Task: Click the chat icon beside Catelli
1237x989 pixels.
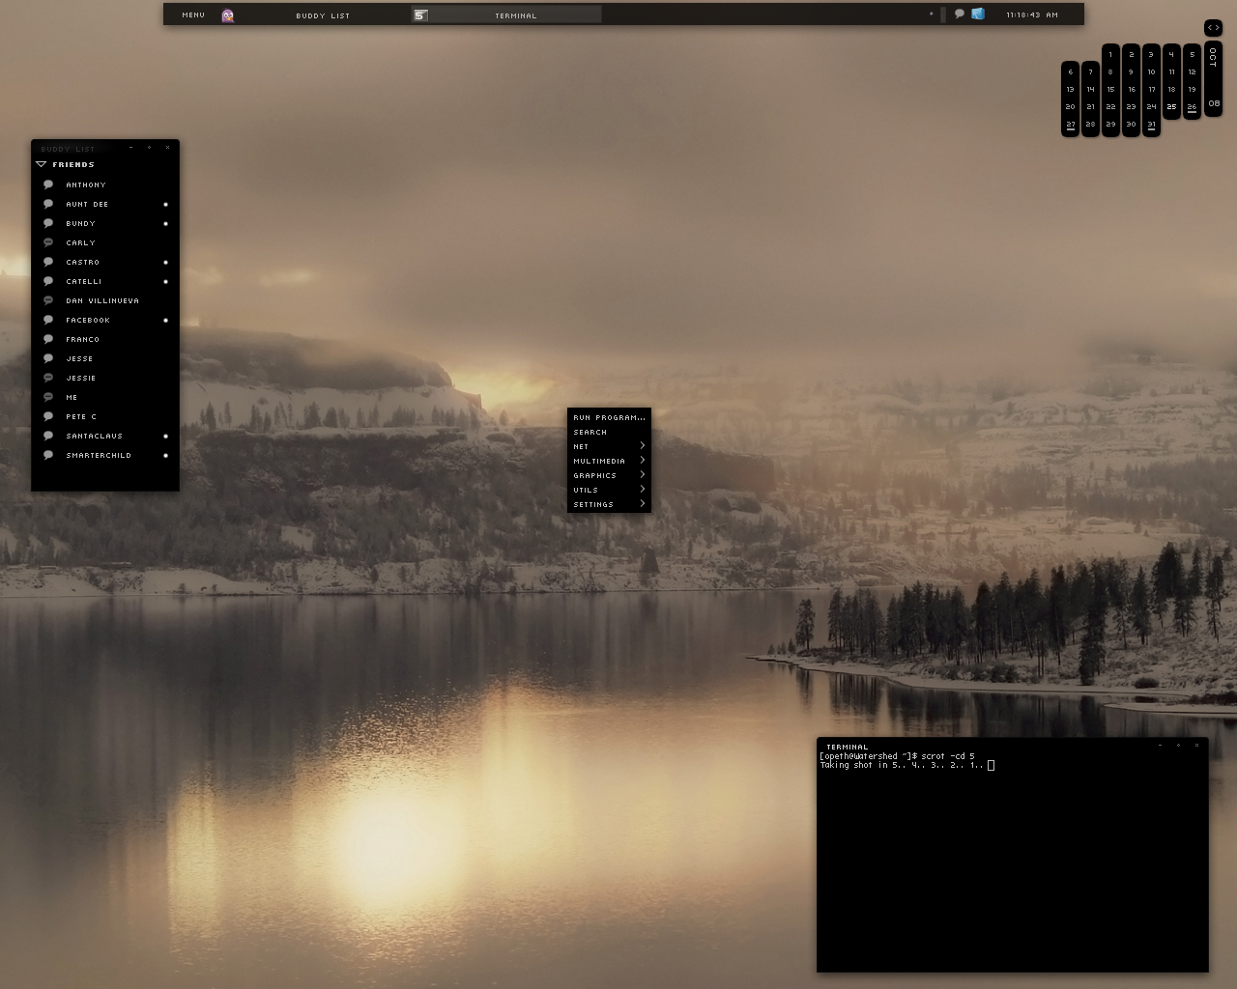Action: point(48,281)
